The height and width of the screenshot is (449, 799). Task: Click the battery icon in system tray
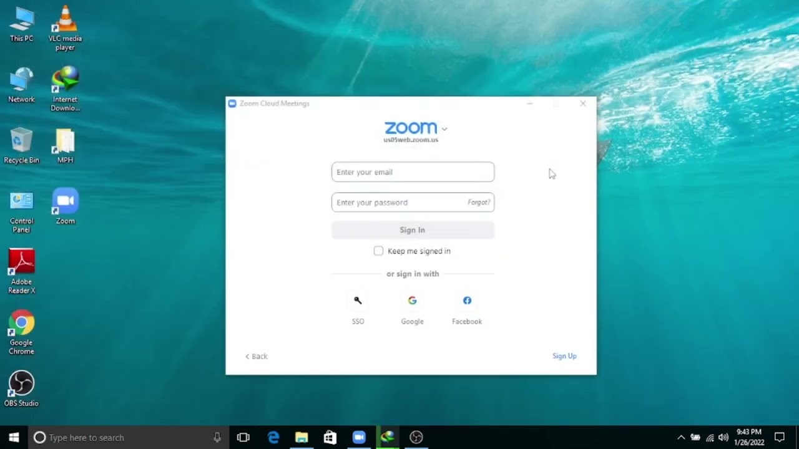[695, 437]
